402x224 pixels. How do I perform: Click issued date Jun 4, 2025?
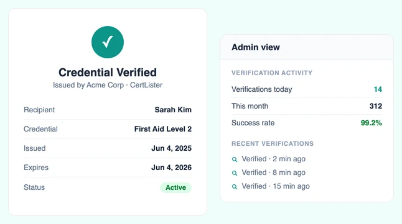pyautogui.click(x=171, y=148)
